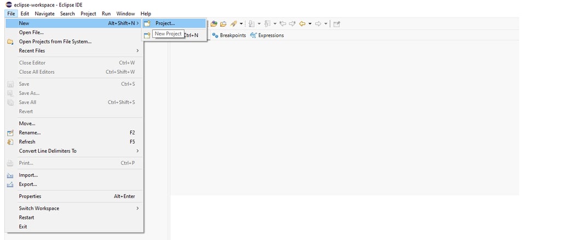Click the Search flashlight toolbar icon
561x240 pixels.
point(233,24)
